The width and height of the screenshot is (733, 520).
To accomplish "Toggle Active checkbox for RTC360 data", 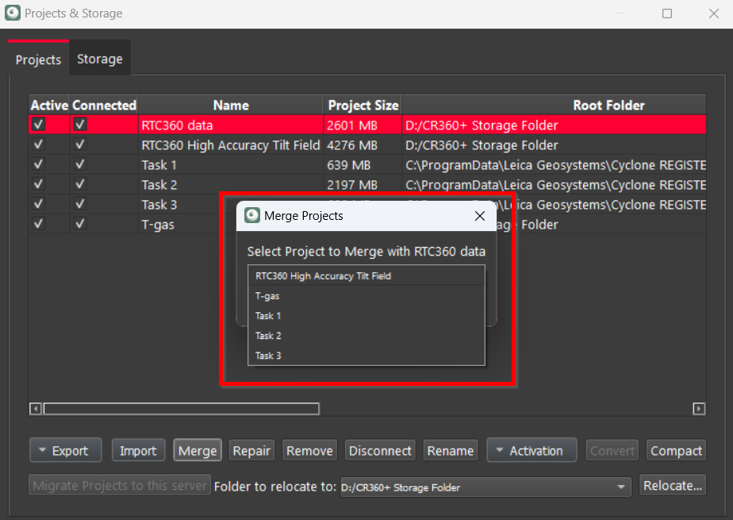I will coord(39,125).
